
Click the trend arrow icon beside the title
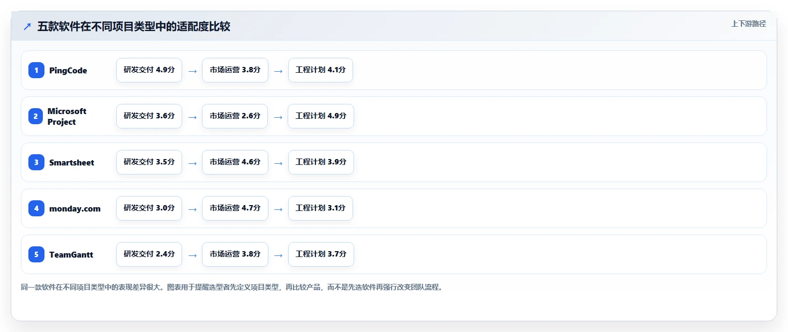click(27, 27)
